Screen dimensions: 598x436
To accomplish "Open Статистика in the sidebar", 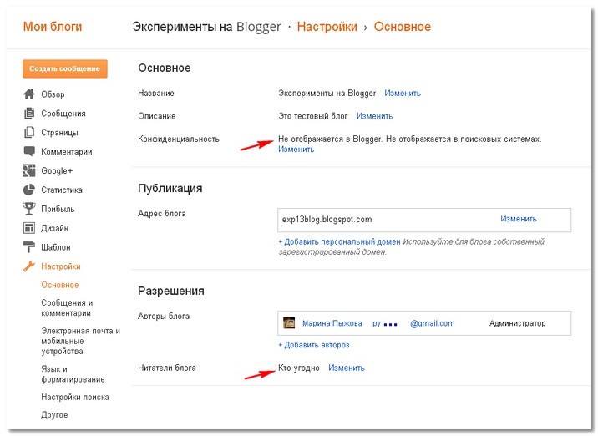I will tap(62, 190).
